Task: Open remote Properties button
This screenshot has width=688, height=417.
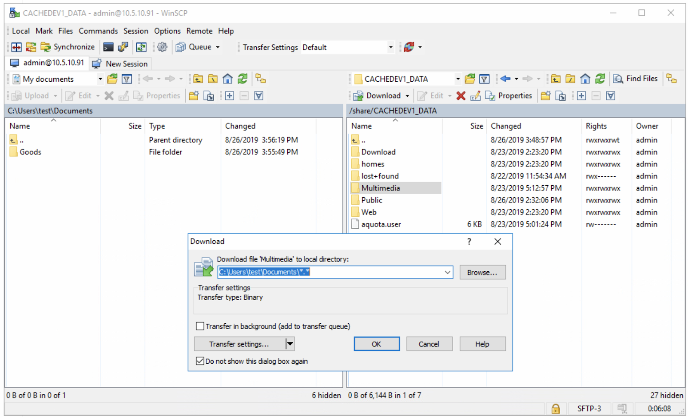Action: point(509,95)
